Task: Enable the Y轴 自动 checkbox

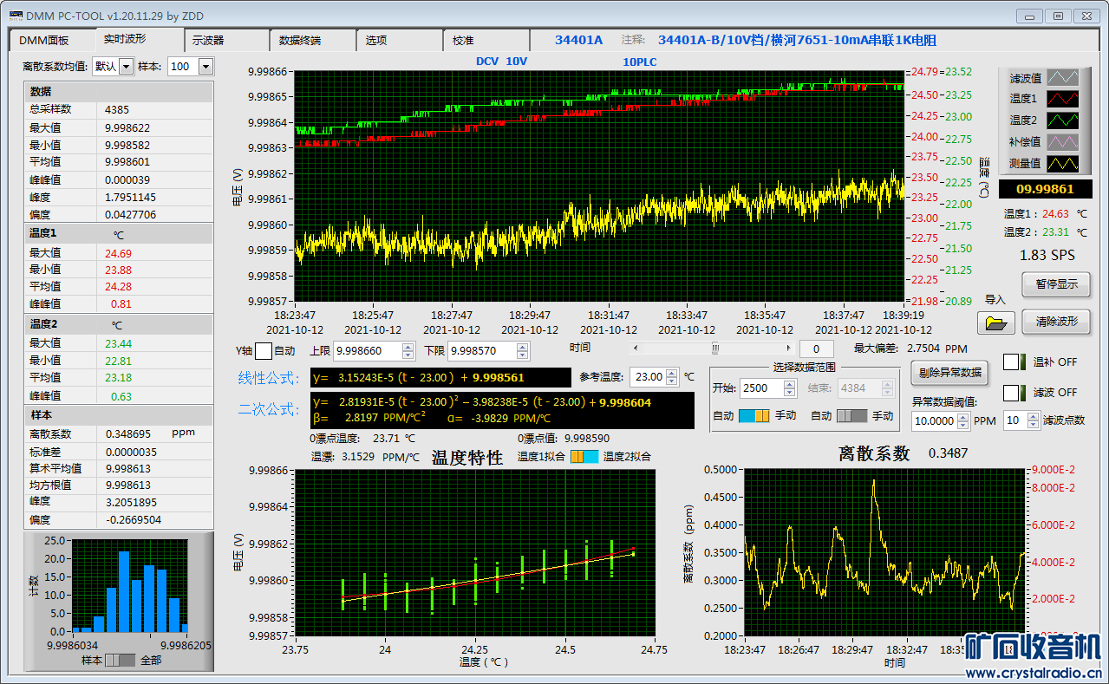Action: (264, 351)
